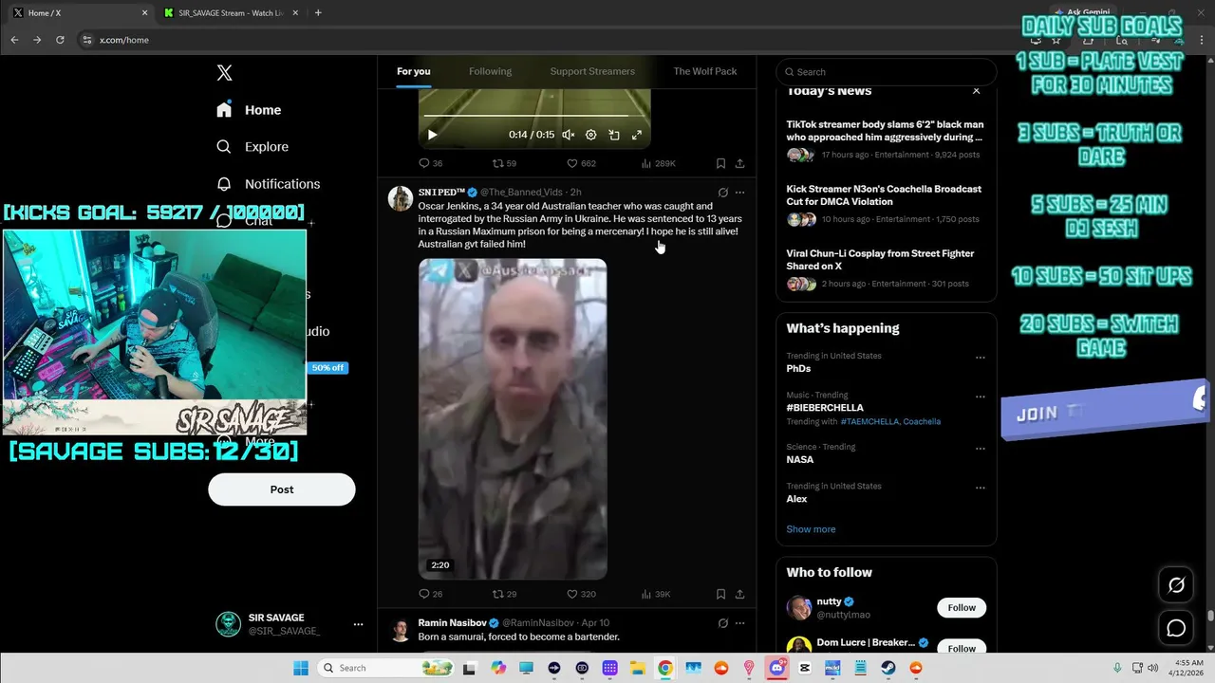Open the SNIPED profile avatar
Image resolution: width=1215 pixels, height=683 pixels.
point(401,198)
